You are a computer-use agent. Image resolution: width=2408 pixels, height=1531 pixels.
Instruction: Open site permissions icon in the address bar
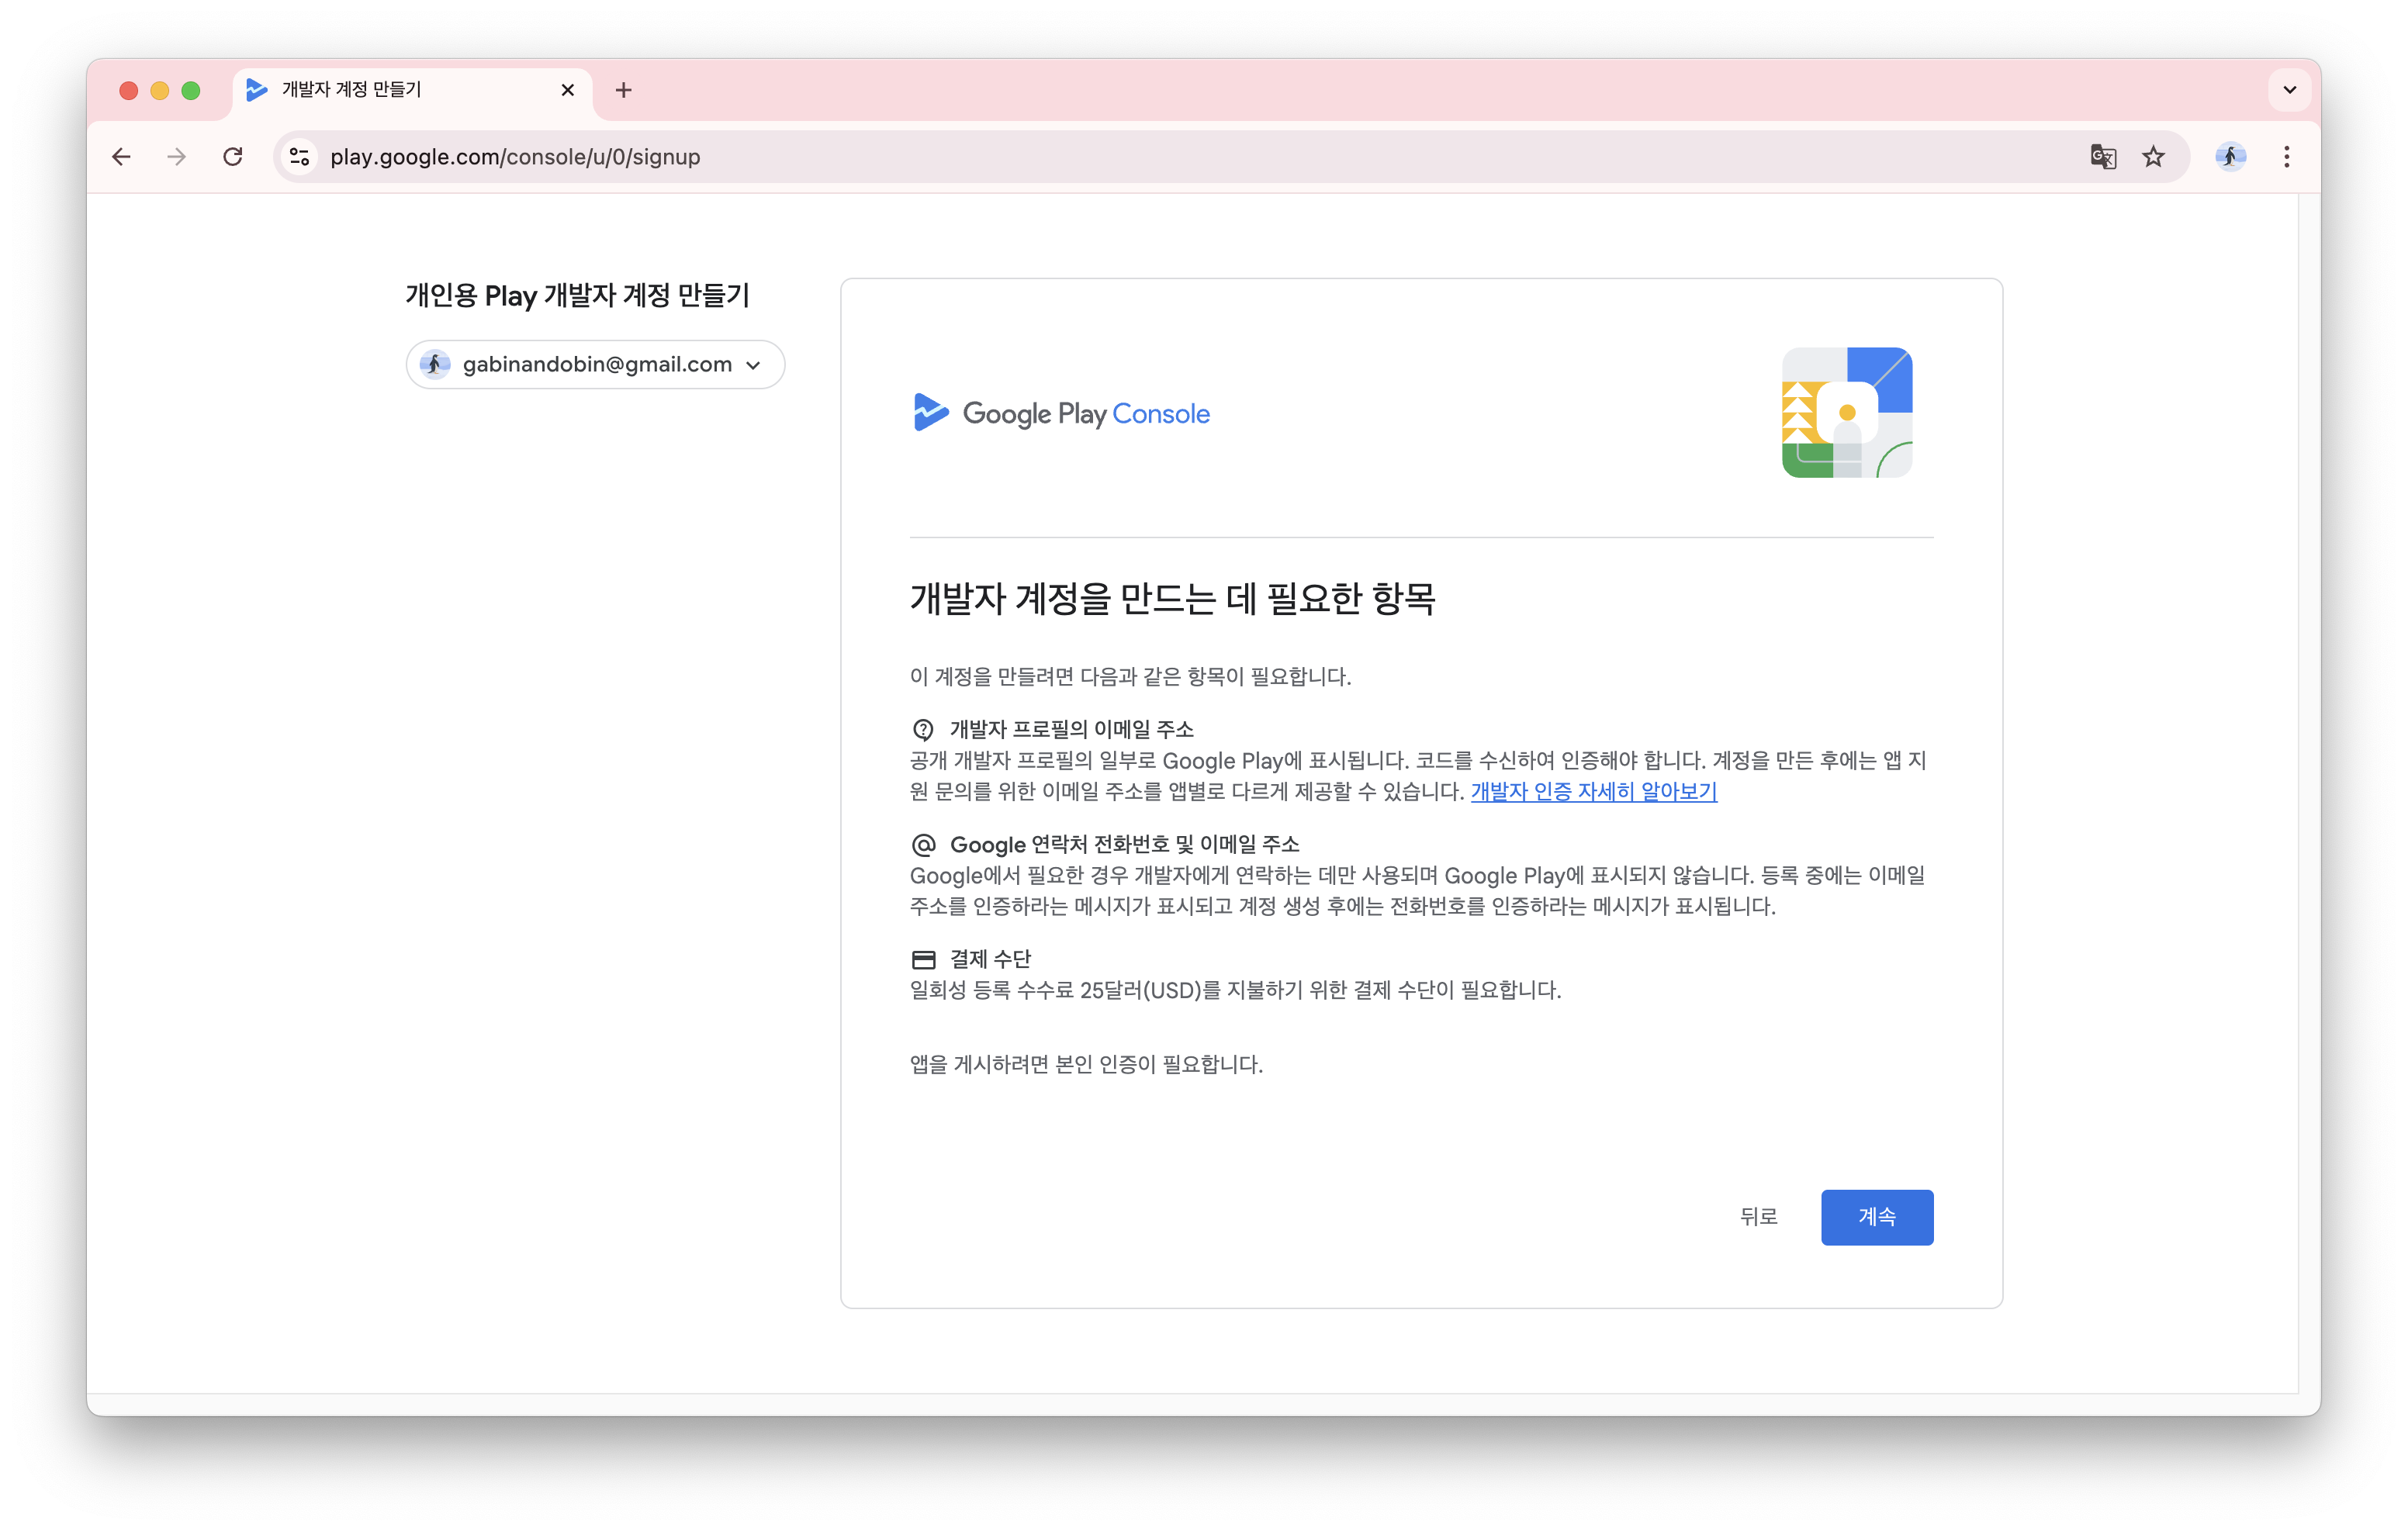coord(300,157)
